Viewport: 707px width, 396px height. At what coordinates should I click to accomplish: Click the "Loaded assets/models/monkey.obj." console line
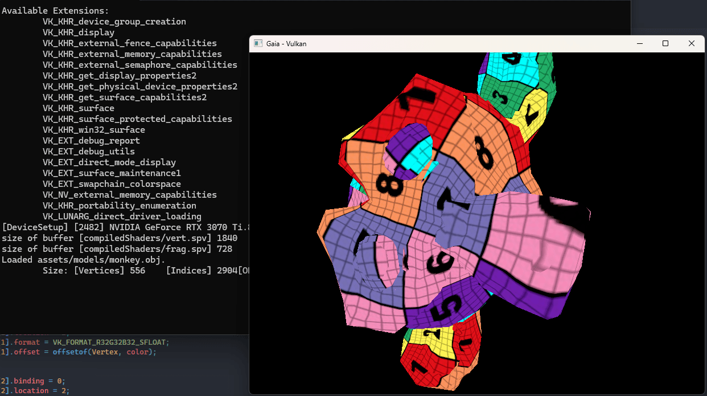pos(84,260)
